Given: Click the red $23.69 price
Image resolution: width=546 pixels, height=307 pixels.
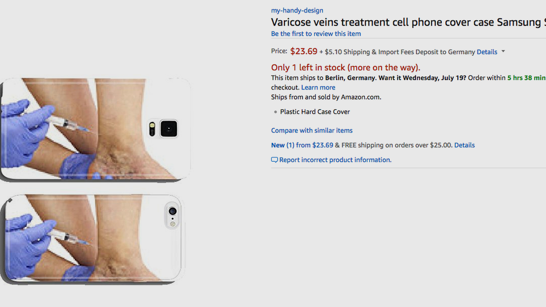Looking at the screenshot, I should click(304, 51).
